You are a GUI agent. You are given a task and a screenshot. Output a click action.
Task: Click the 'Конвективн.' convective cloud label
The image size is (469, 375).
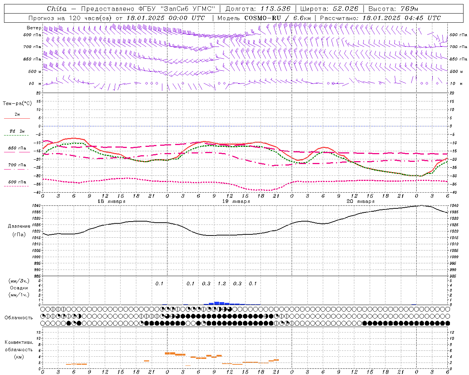coord(19,342)
